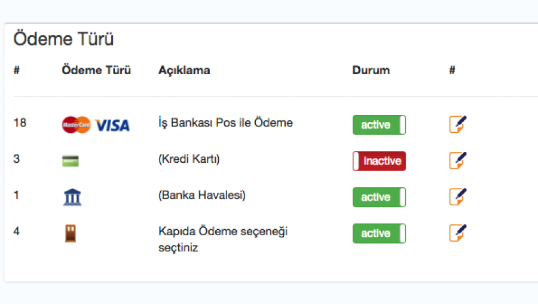The width and height of the screenshot is (538, 304).
Task: Edit the Kapıda Ödeme payment row
Action: (x=458, y=233)
